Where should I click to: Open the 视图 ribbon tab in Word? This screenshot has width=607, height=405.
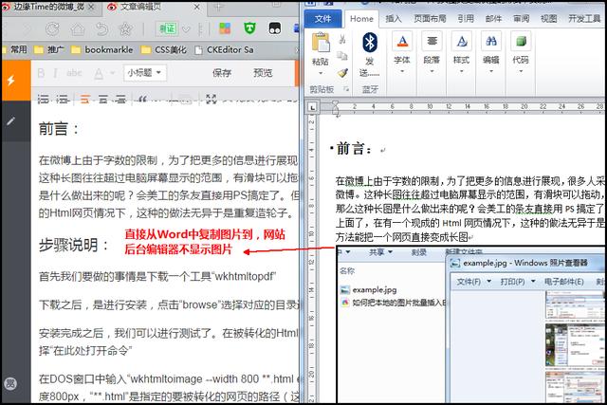click(x=548, y=18)
